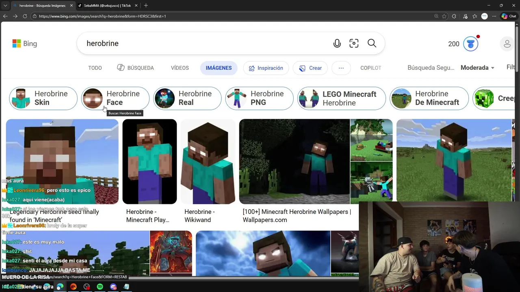
Task: Close the herobrine search tab
Action: 71,6
